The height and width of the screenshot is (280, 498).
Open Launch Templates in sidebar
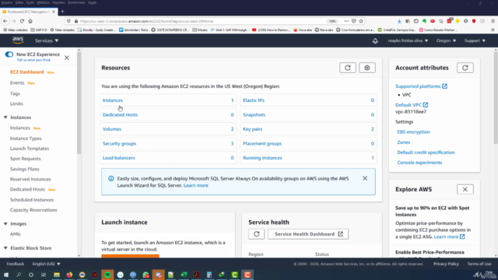coord(30,149)
